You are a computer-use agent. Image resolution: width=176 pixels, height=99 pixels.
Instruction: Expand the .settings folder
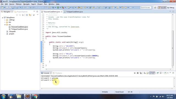(x=5, y=20)
